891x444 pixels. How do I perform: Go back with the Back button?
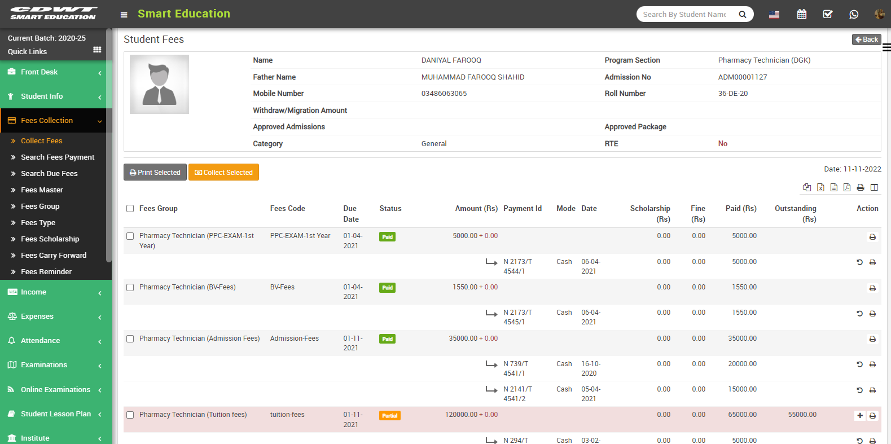coord(867,39)
